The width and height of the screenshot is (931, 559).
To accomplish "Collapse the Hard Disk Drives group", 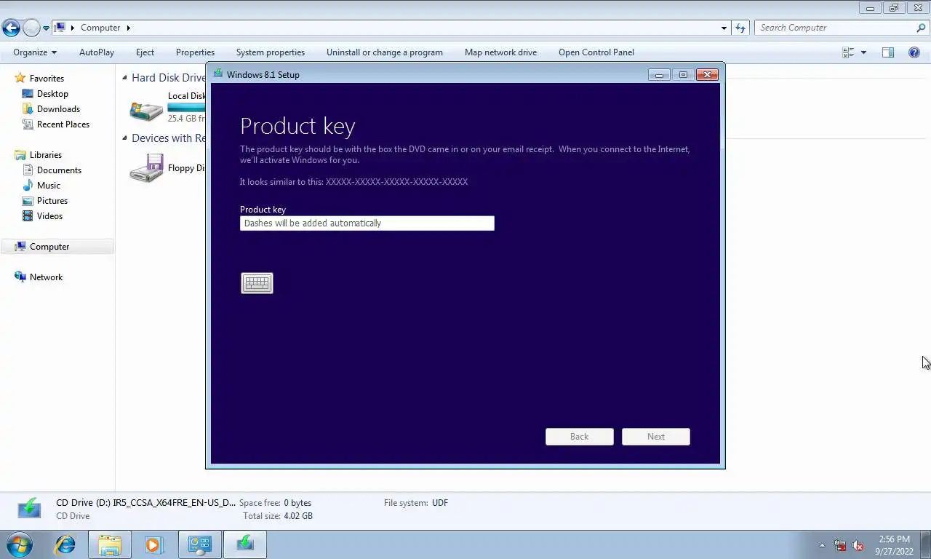I will [x=124, y=77].
